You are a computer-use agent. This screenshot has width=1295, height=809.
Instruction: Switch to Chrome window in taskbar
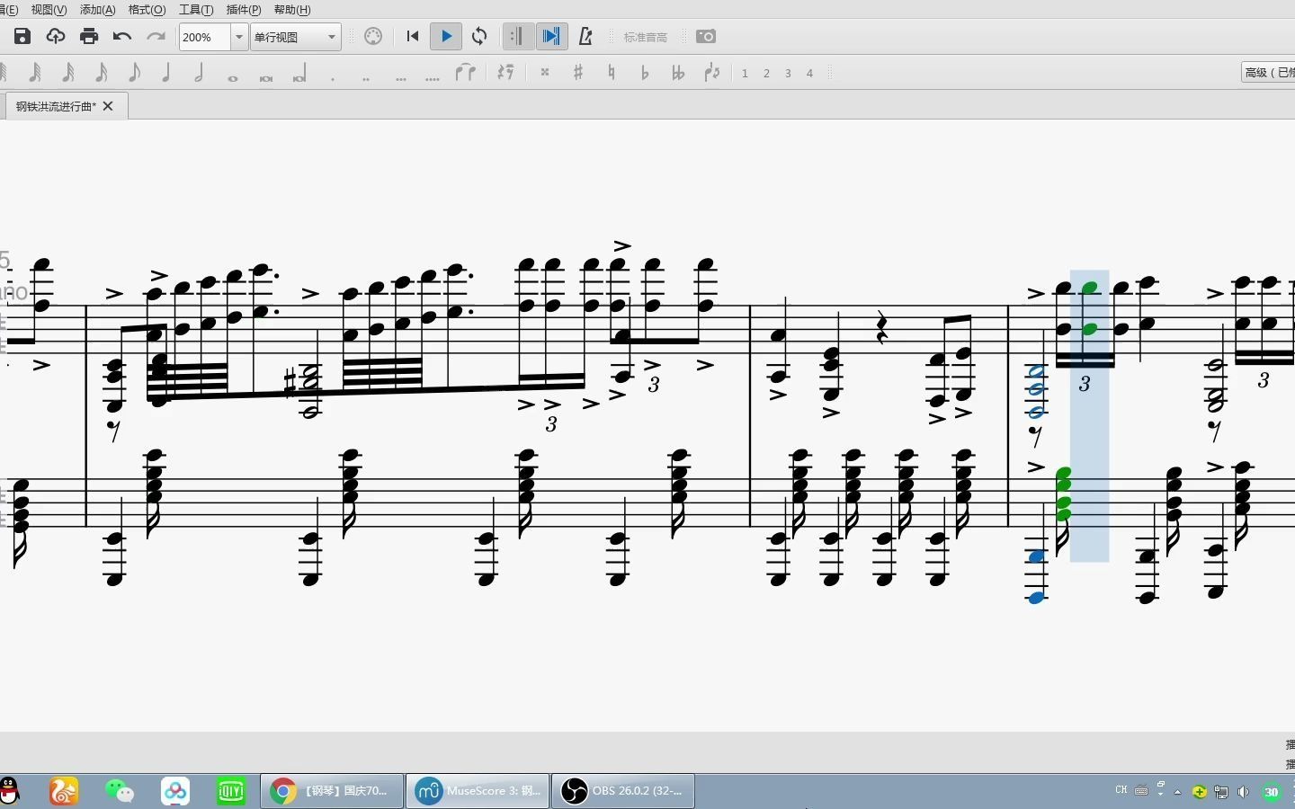pos(332,791)
